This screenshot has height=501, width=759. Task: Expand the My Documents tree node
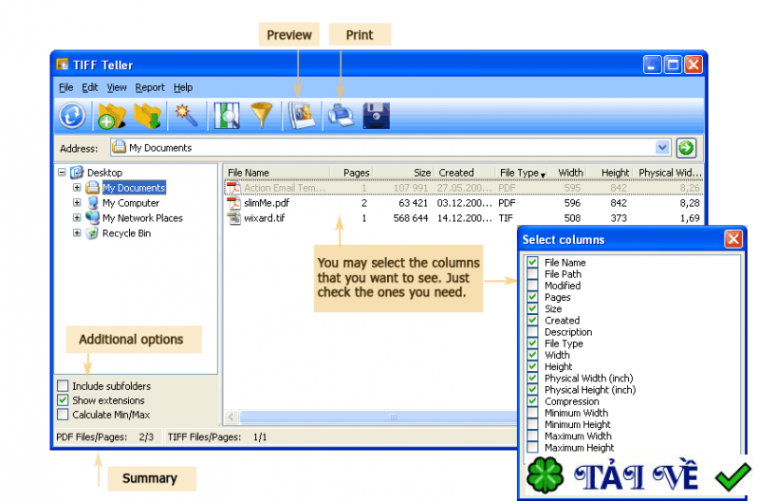coord(77,187)
